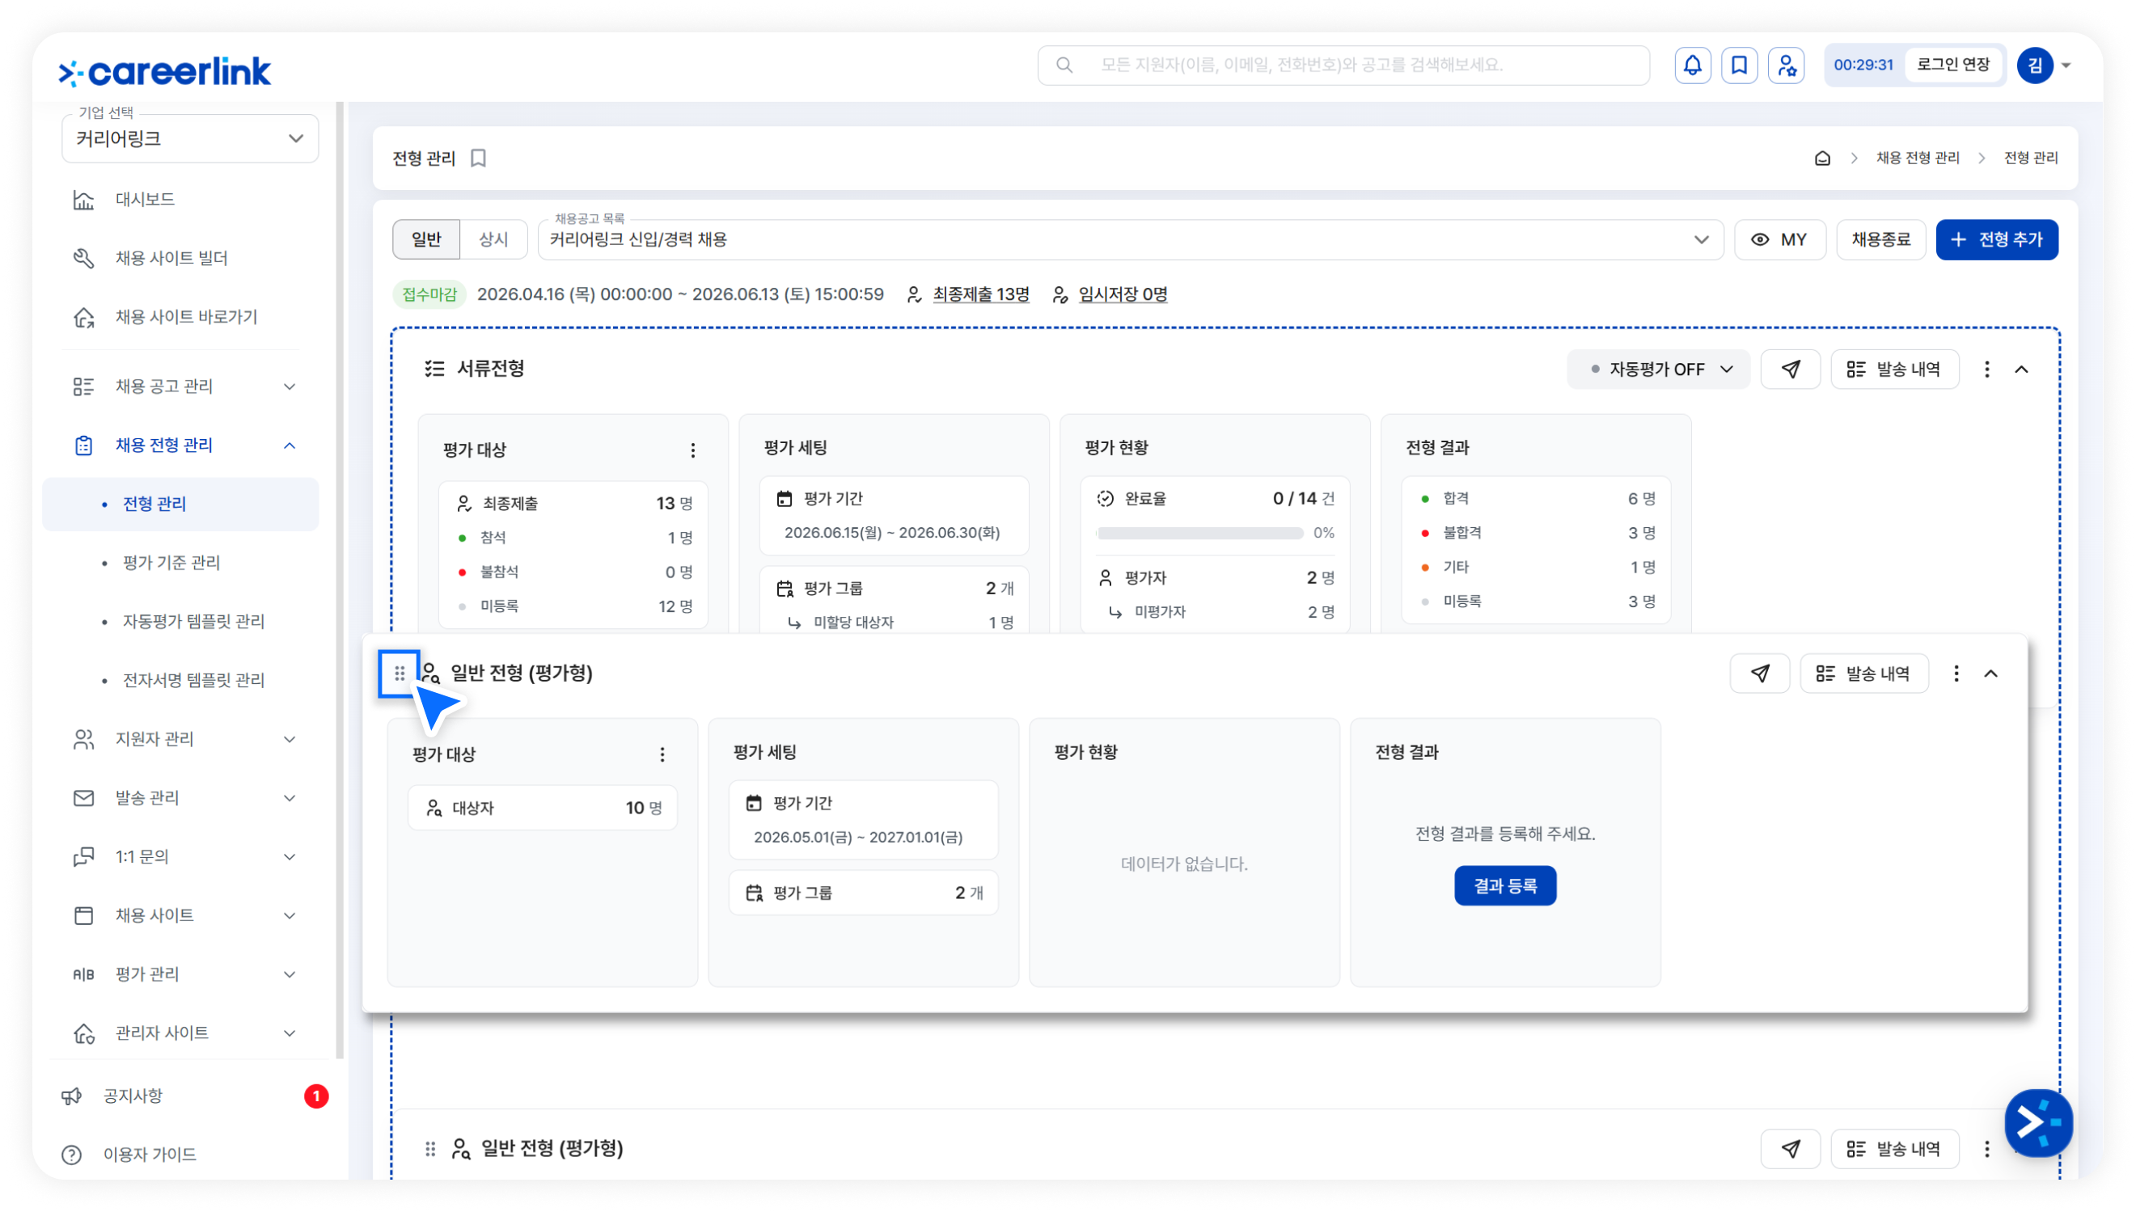Image resolution: width=2136 pixels, height=1212 pixels.
Task: Click the notification bell icon
Action: click(1692, 65)
